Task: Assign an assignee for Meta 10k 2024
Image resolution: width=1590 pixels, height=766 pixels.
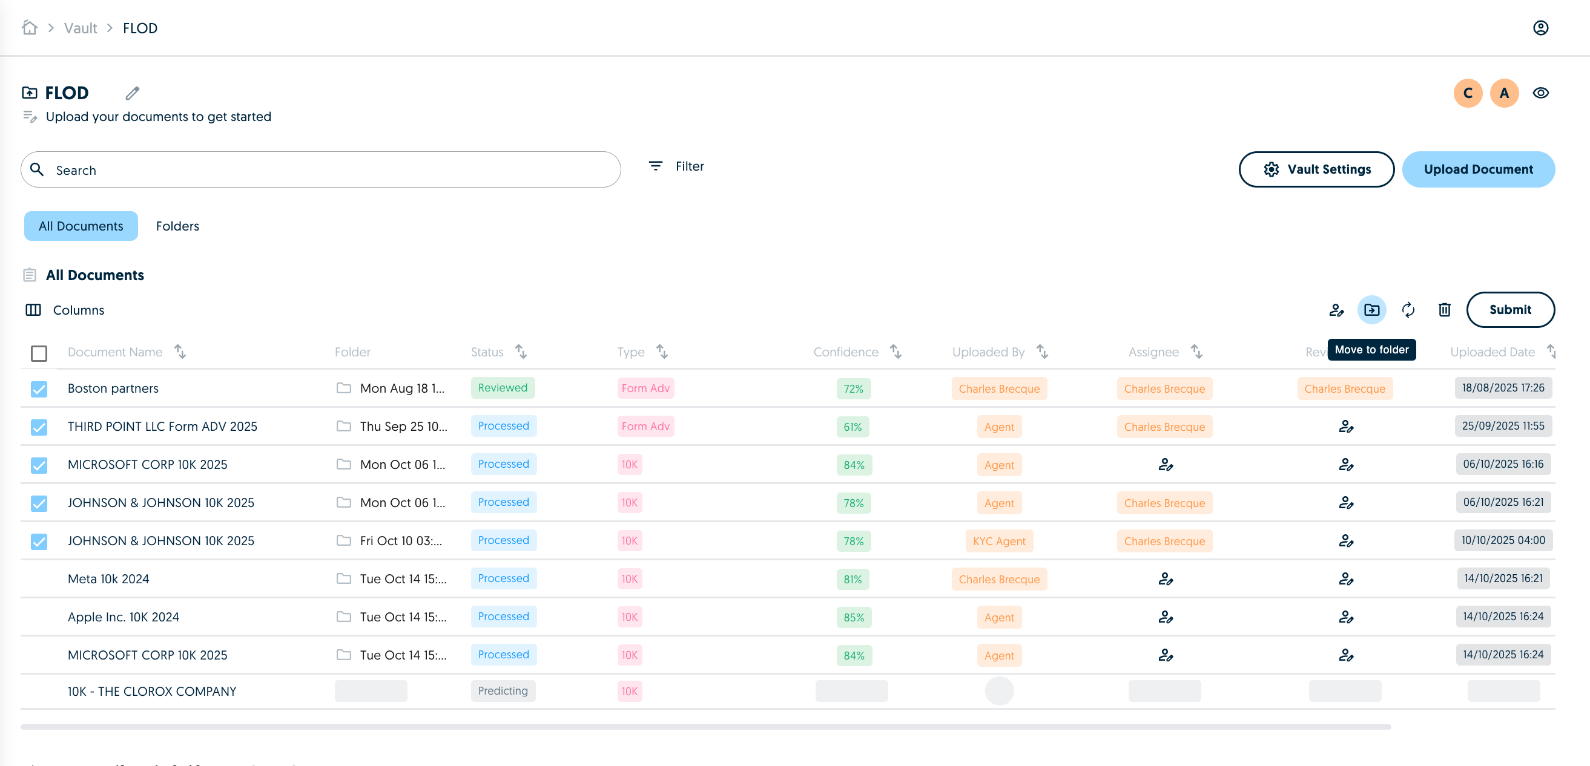Action: (x=1166, y=579)
